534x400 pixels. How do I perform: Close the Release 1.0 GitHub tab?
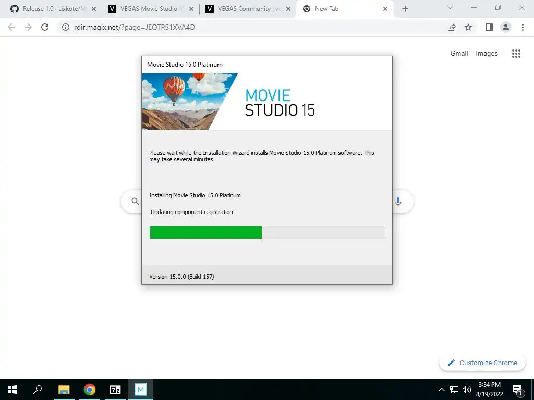coord(94,9)
